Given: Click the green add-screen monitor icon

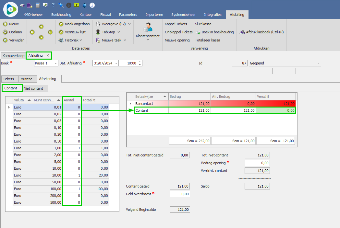Looking at the screenshot, I should click(77, 5).
